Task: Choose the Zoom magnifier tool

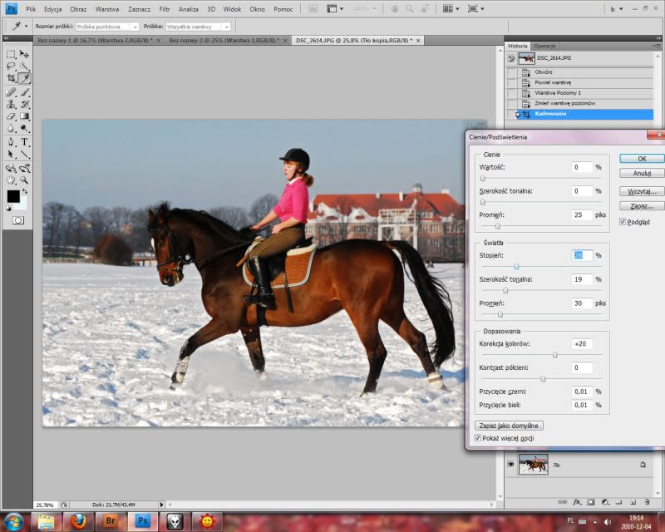Action: [x=25, y=180]
